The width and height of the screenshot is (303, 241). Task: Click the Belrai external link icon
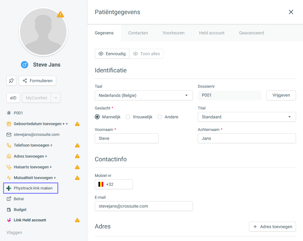(x=9, y=199)
